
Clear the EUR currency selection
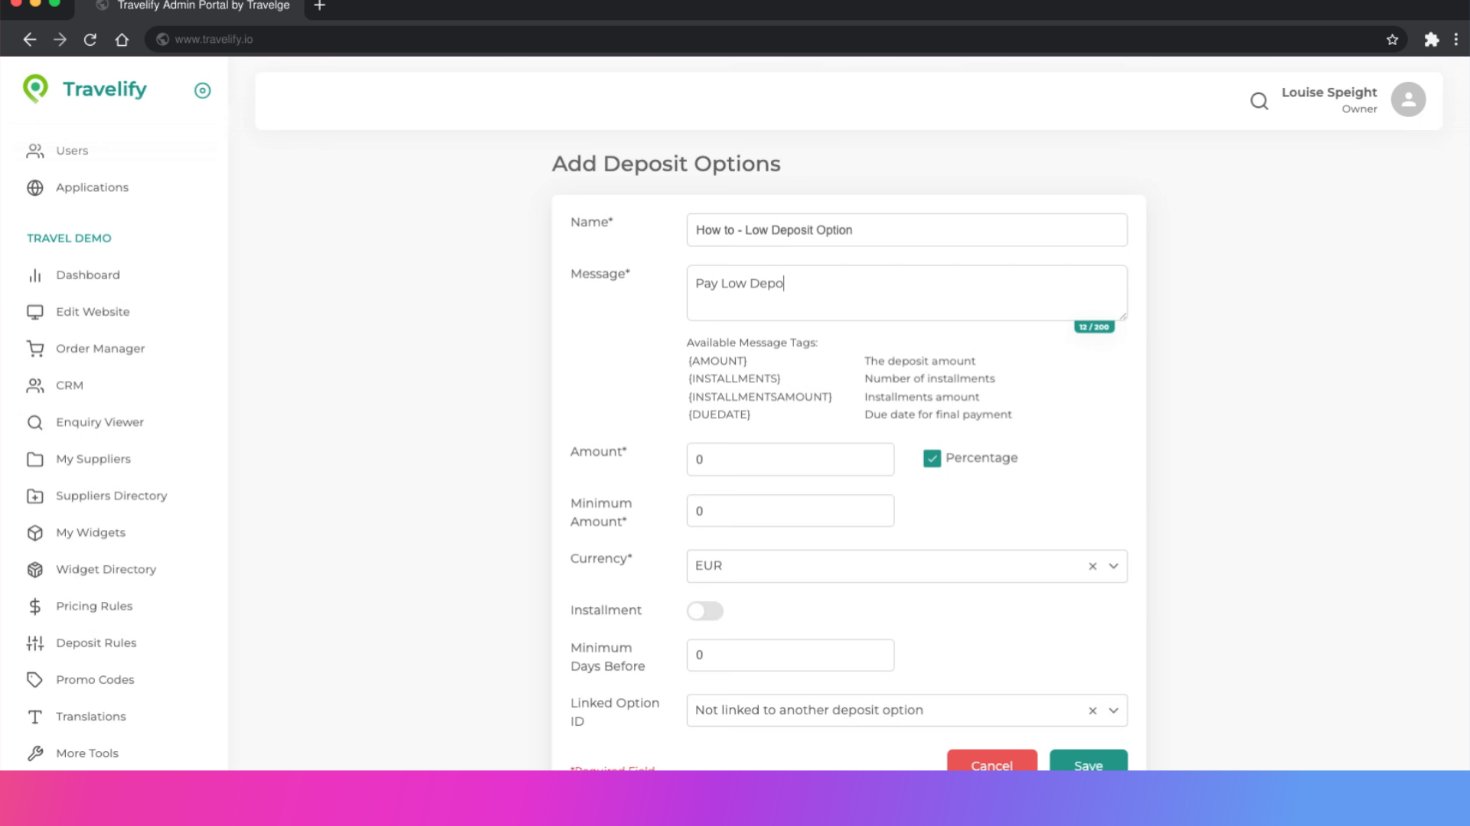point(1092,566)
